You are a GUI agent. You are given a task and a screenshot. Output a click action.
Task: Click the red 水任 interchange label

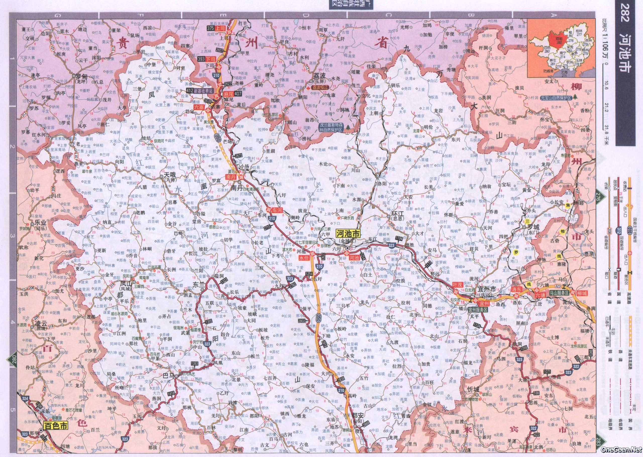[x=304, y=257]
